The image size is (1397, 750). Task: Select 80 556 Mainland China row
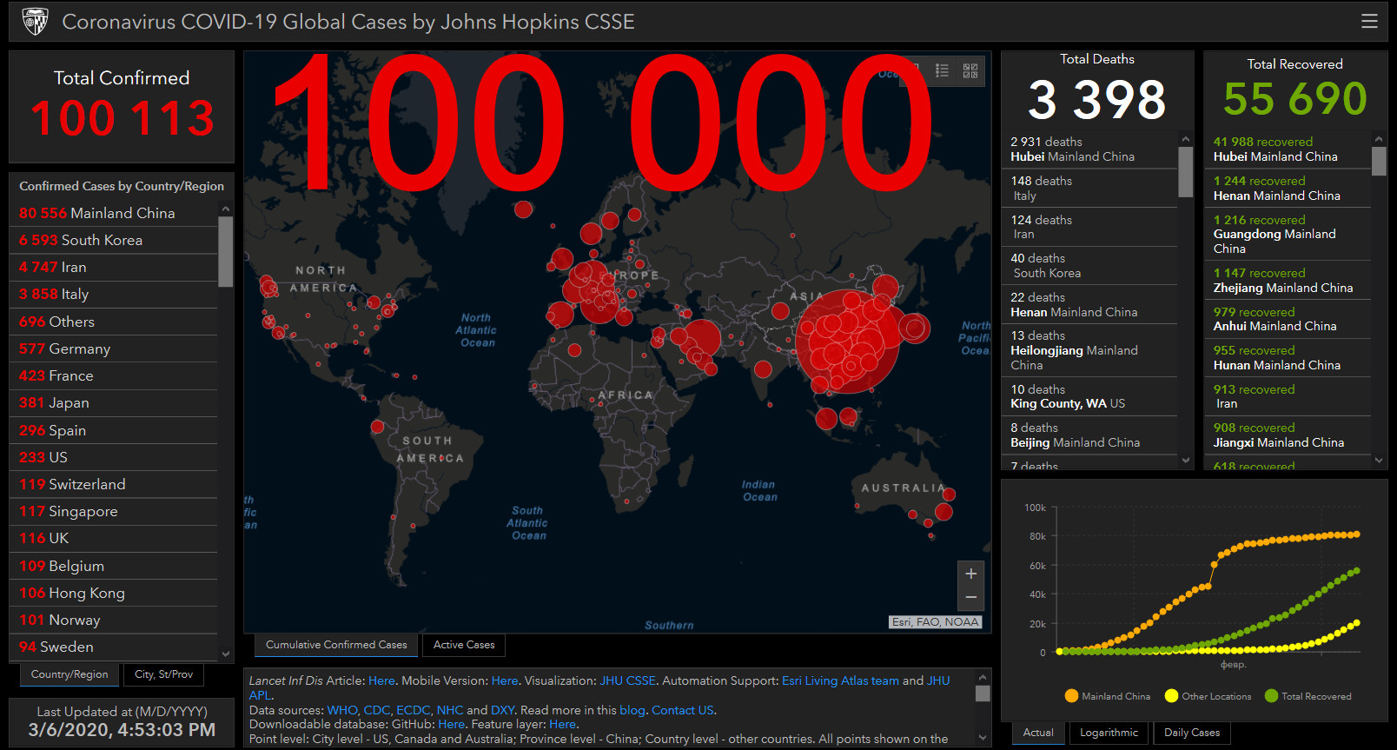pos(113,213)
